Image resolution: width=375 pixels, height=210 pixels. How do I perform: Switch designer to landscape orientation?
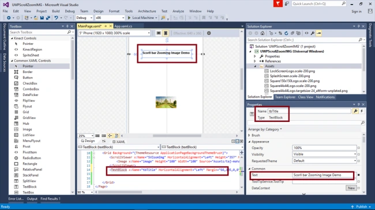click(x=159, y=33)
